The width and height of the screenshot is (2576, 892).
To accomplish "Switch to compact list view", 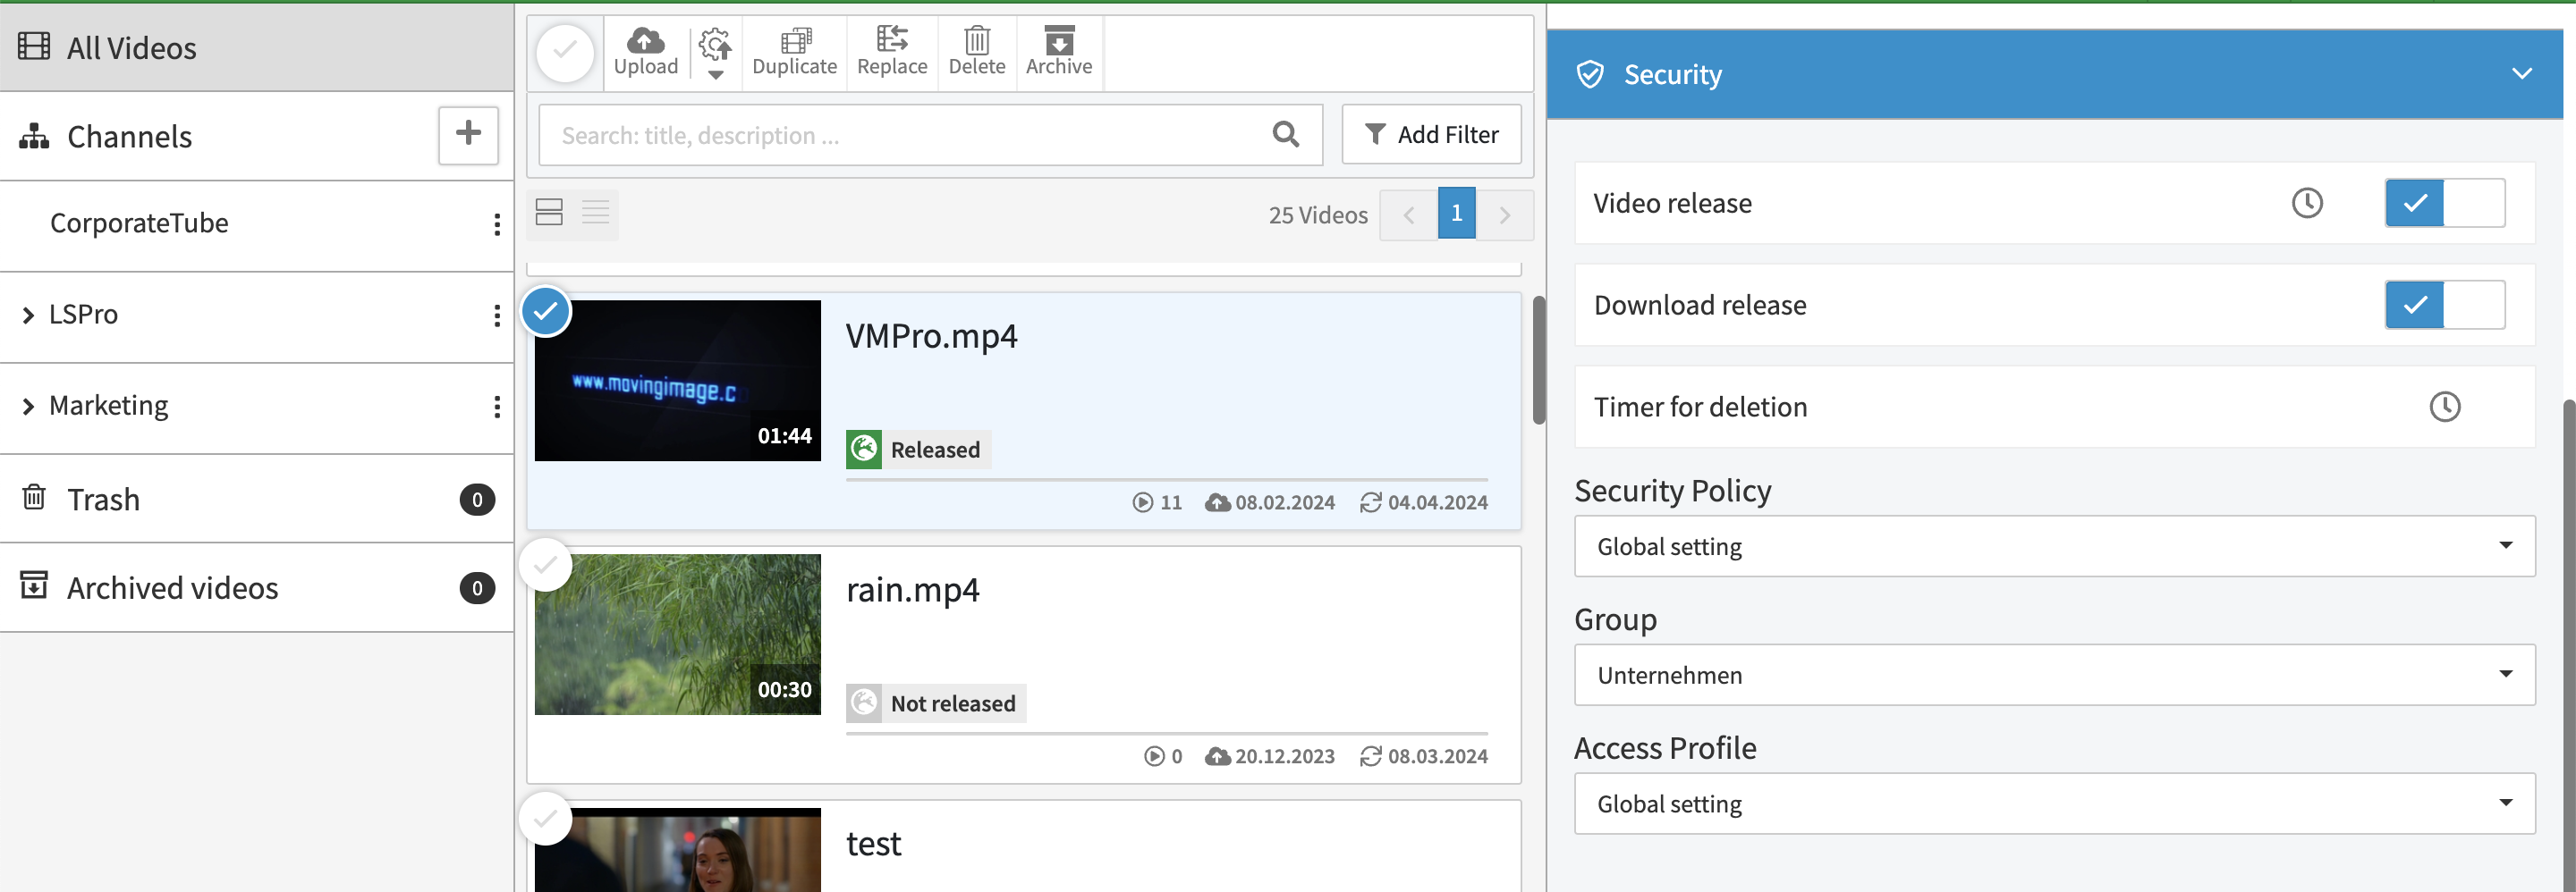I will point(596,213).
